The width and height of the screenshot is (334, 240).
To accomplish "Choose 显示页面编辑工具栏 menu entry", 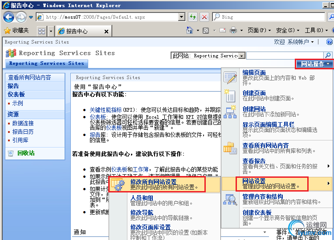I will (277, 130).
